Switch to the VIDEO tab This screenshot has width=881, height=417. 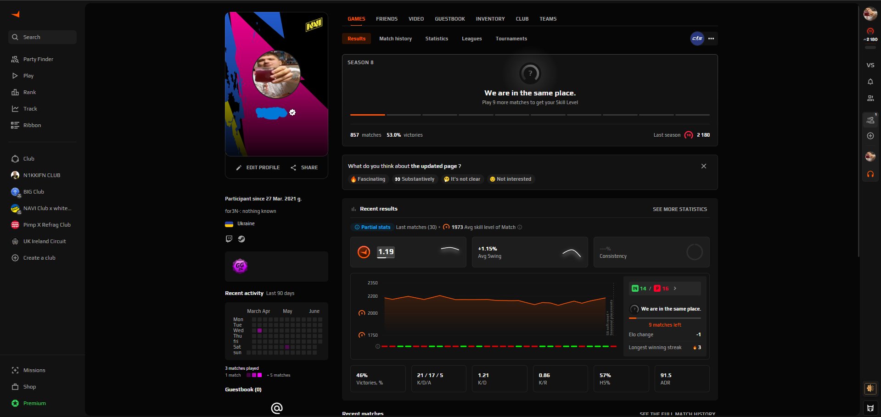tap(416, 19)
